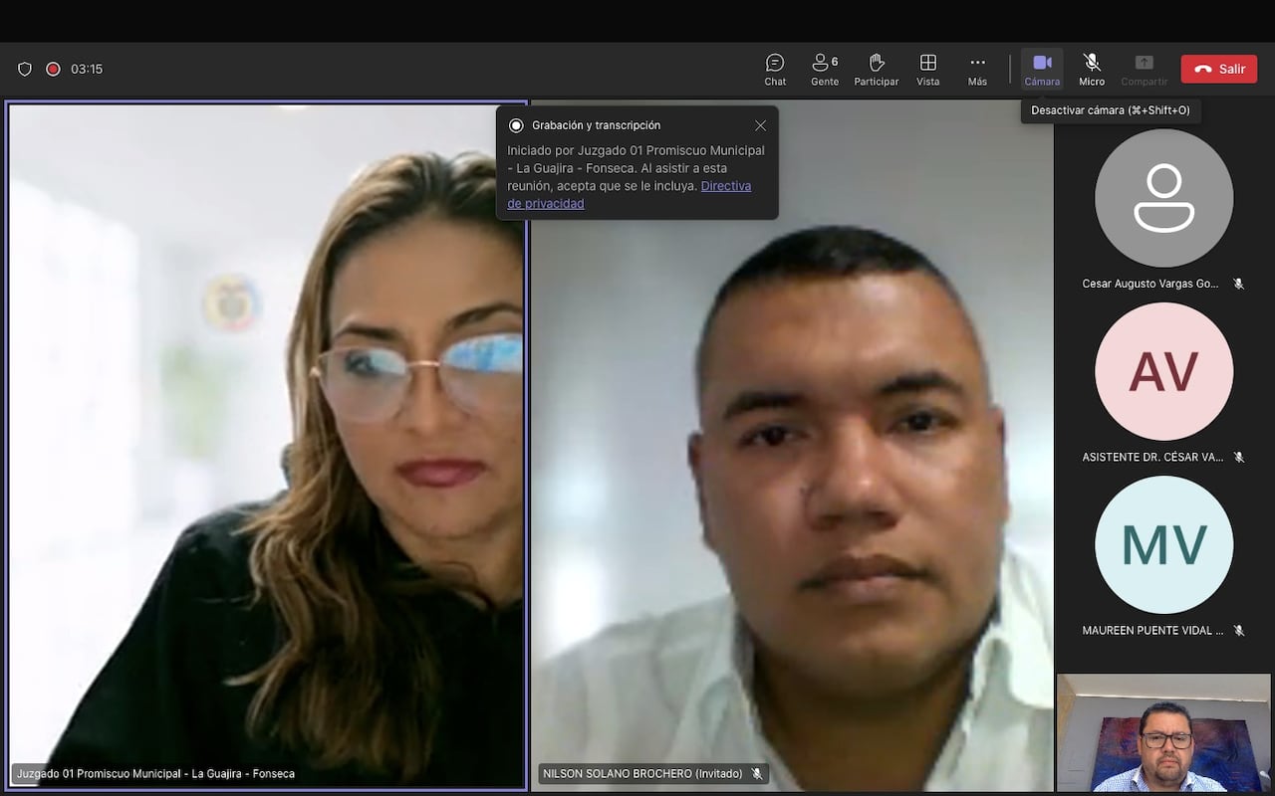Viewport: 1275px width, 796px height.
Task: Click the Participar raise hand icon
Action: point(877,69)
